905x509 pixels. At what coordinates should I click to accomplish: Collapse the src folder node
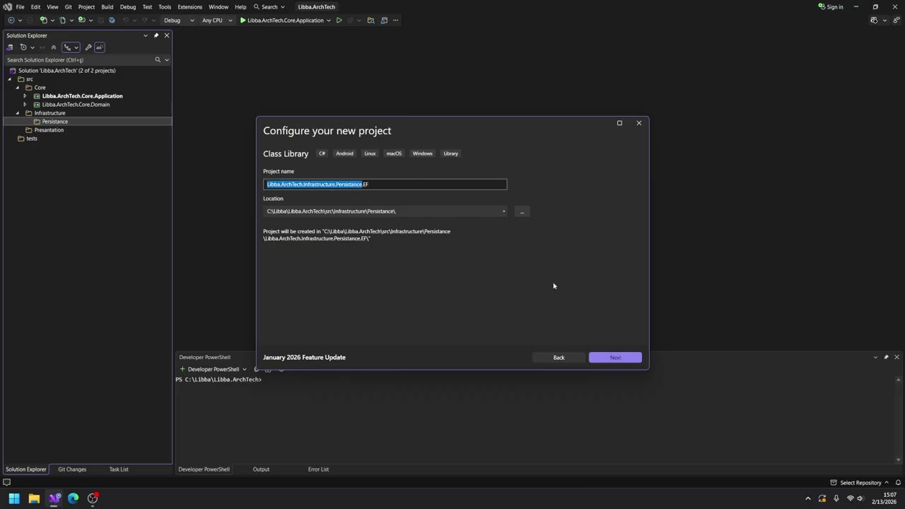(10, 79)
